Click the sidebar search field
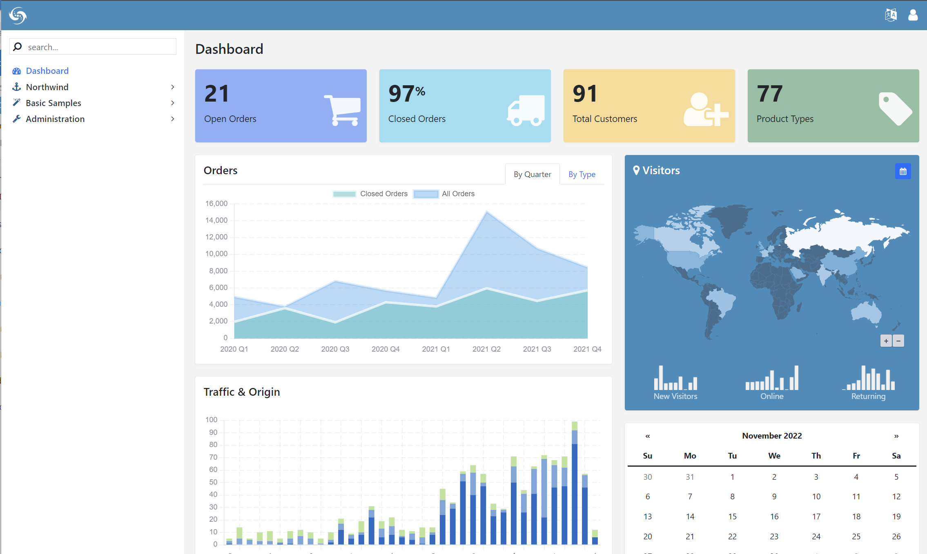 tap(98, 47)
